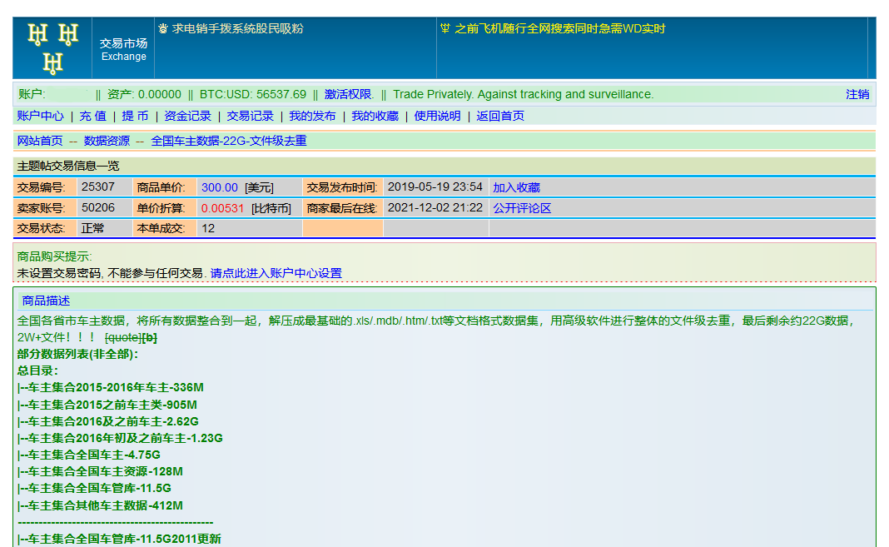
Task: Log out using 注销 link
Action: coord(857,94)
